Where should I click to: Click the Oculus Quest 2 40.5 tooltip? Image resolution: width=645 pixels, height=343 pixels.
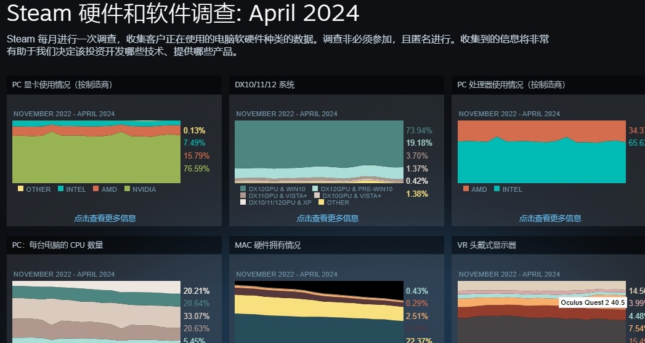point(593,303)
